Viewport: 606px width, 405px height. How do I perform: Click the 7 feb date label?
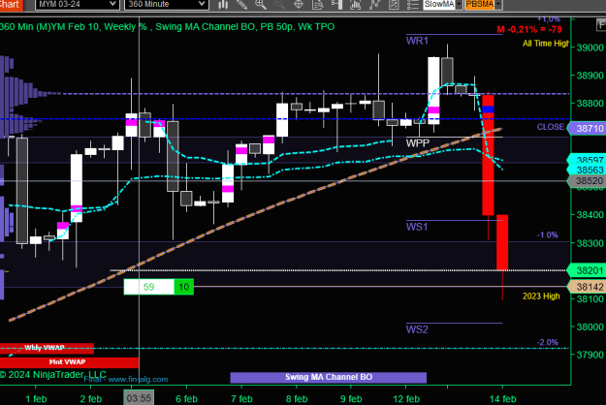tap(241, 399)
